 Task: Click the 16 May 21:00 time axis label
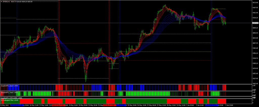34,105
